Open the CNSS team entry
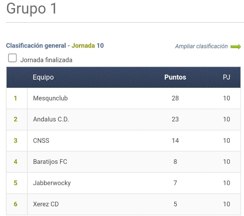 41,141
